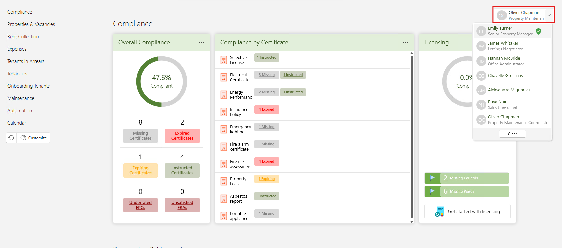Screen dimensions: 562x248
Task: Click the Customize button
Action: 34,138
